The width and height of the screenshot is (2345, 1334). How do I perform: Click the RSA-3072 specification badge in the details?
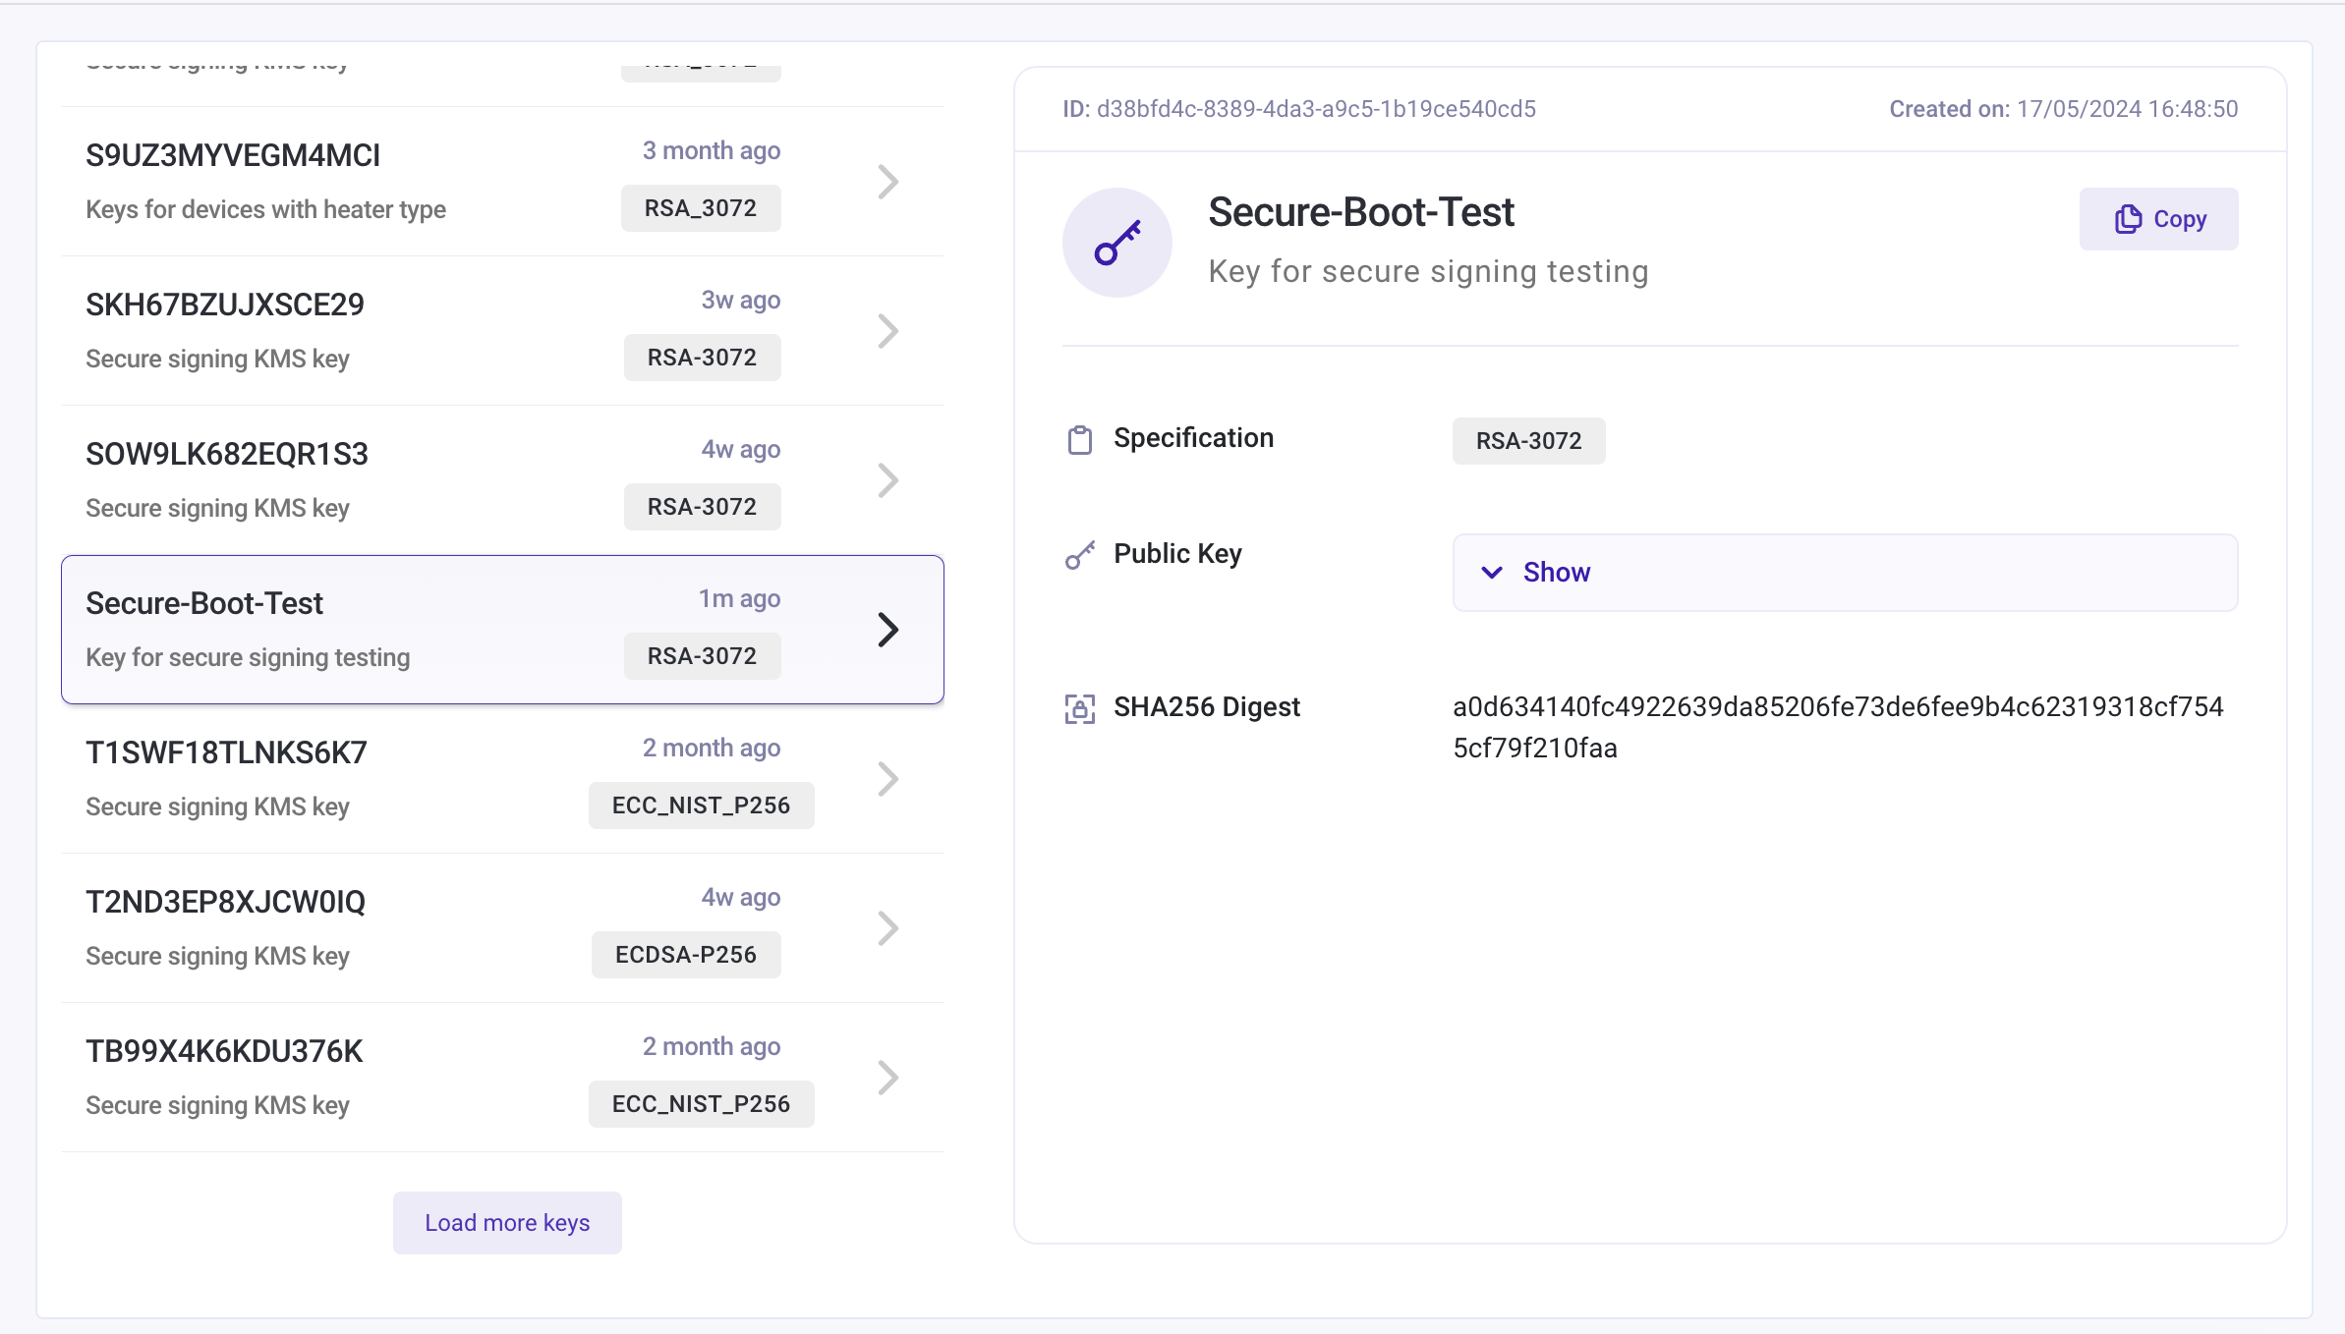(x=1528, y=441)
